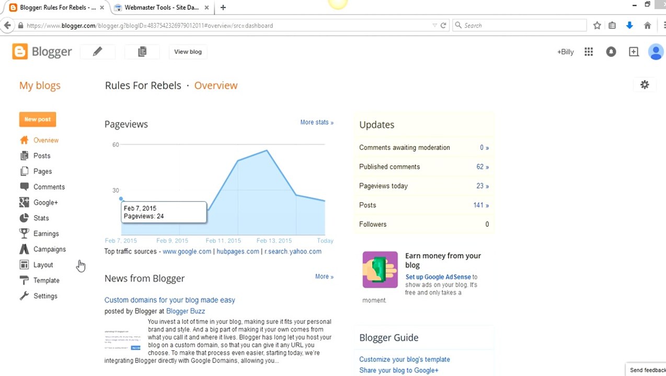Open the browser downloads arrow
Viewport: 666px width, 376px height.
629,25
